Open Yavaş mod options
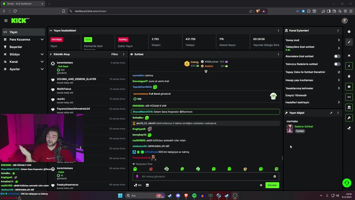The image size is (355, 200). tap(313, 40)
